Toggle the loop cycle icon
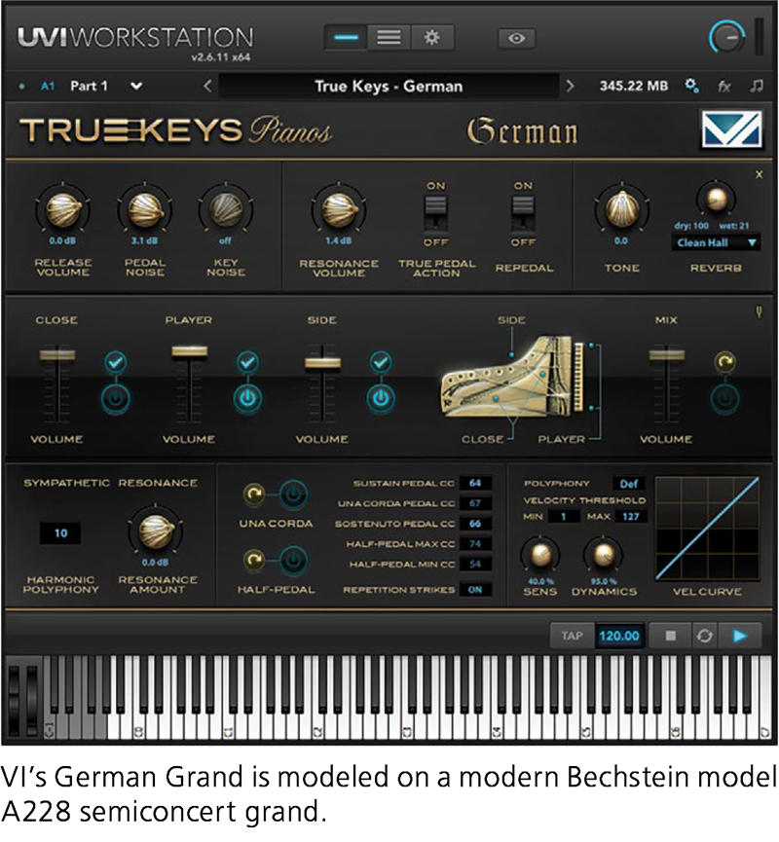The width and height of the screenshot is (779, 842). point(703,636)
